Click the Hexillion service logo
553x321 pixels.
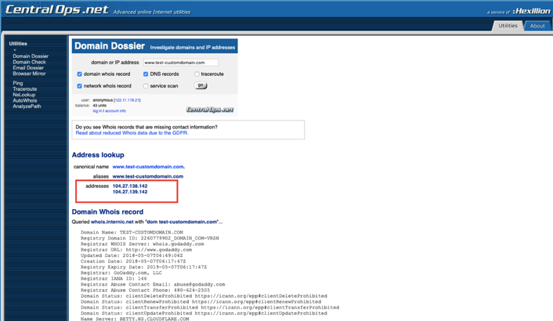click(x=531, y=11)
